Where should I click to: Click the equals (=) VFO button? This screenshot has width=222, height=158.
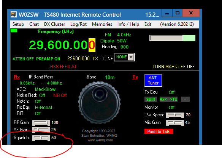[x=185, y=99]
